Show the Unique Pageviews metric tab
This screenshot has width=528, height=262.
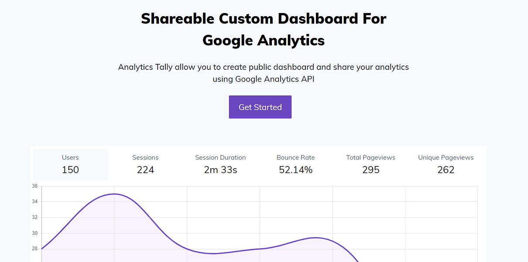click(446, 164)
